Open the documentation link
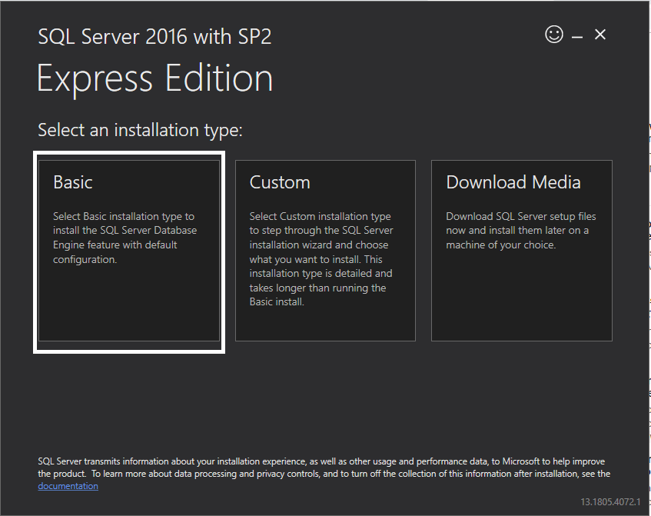 (68, 486)
